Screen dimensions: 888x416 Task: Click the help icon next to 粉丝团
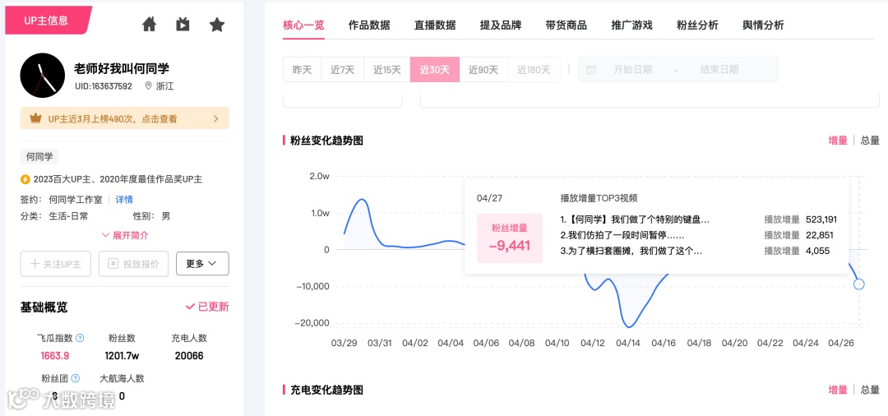click(x=76, y=378)
